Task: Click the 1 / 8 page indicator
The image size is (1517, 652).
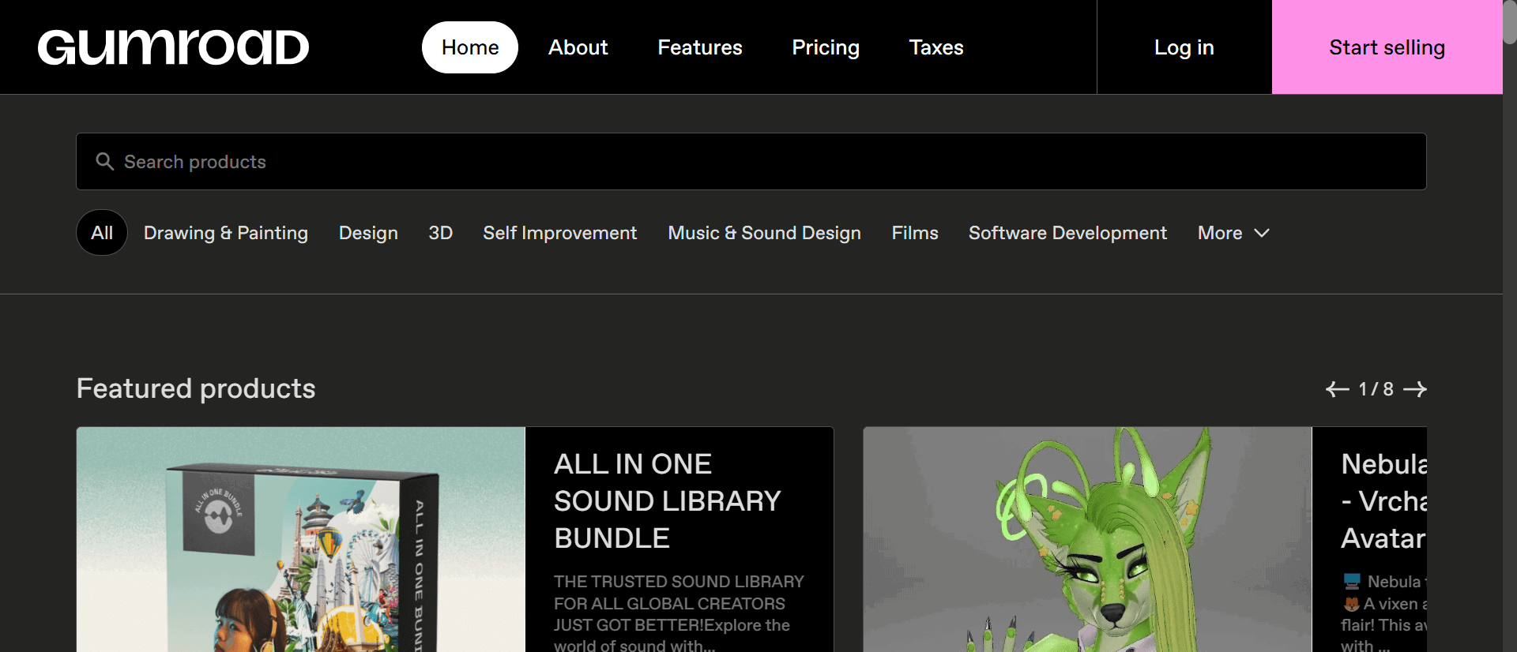Action: click(1376, 389)
